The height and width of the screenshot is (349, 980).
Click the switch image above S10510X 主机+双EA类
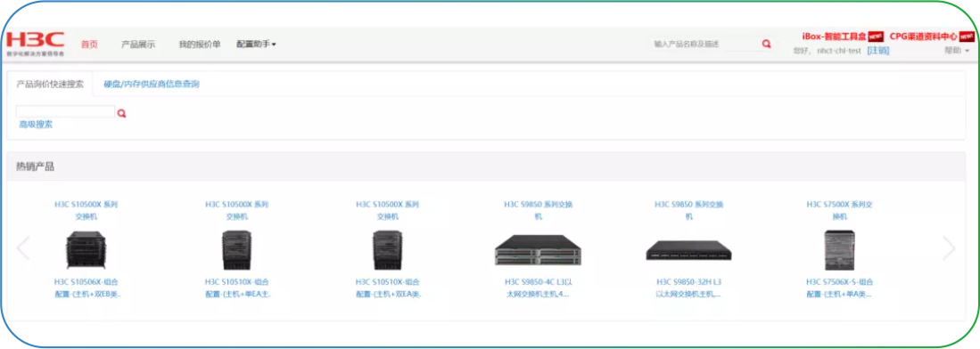click(x=388, y=249)
